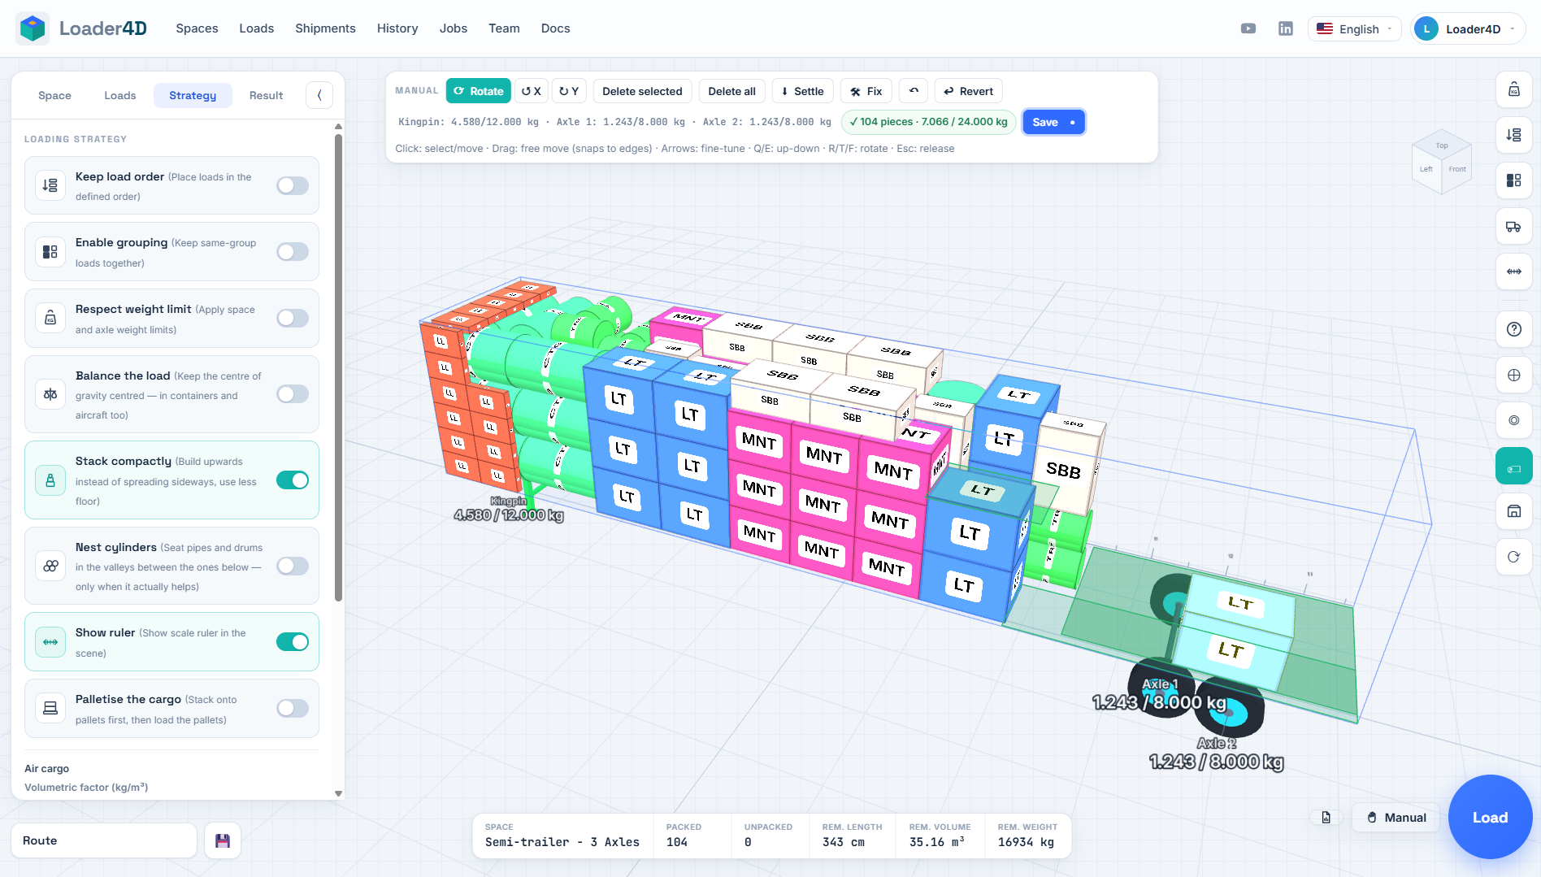The height and width of the screenshot is (877, 1541).
Task: Navigate to Jobs
Action: pyautogui.click(x=454, y=28)
